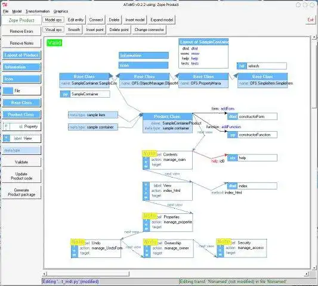Click the Smooth button
Viewport: 318px width, 286px height.
tap(74, 30)
